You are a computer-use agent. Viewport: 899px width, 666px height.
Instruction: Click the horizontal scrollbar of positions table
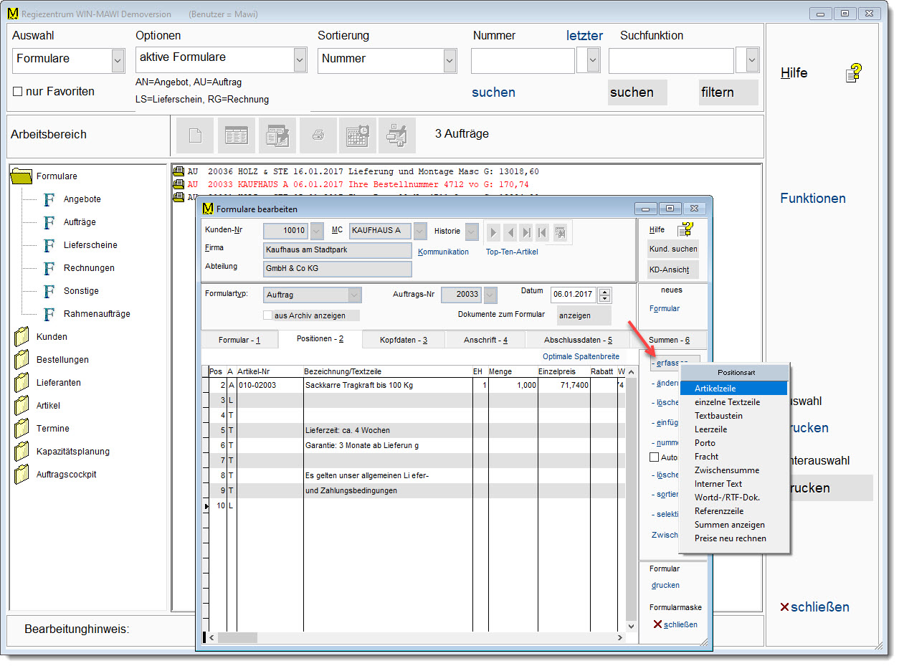click(416, 637)
